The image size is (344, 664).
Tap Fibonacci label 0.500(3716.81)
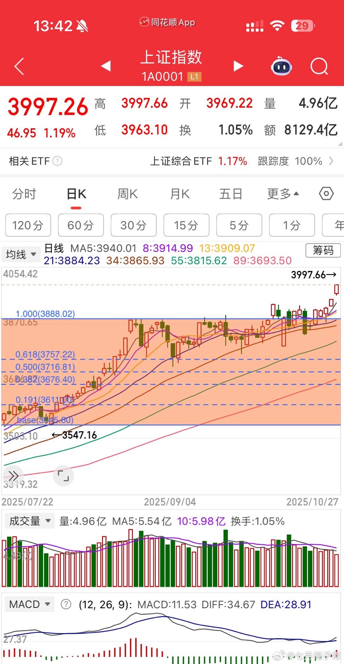[x=45, y=367]
